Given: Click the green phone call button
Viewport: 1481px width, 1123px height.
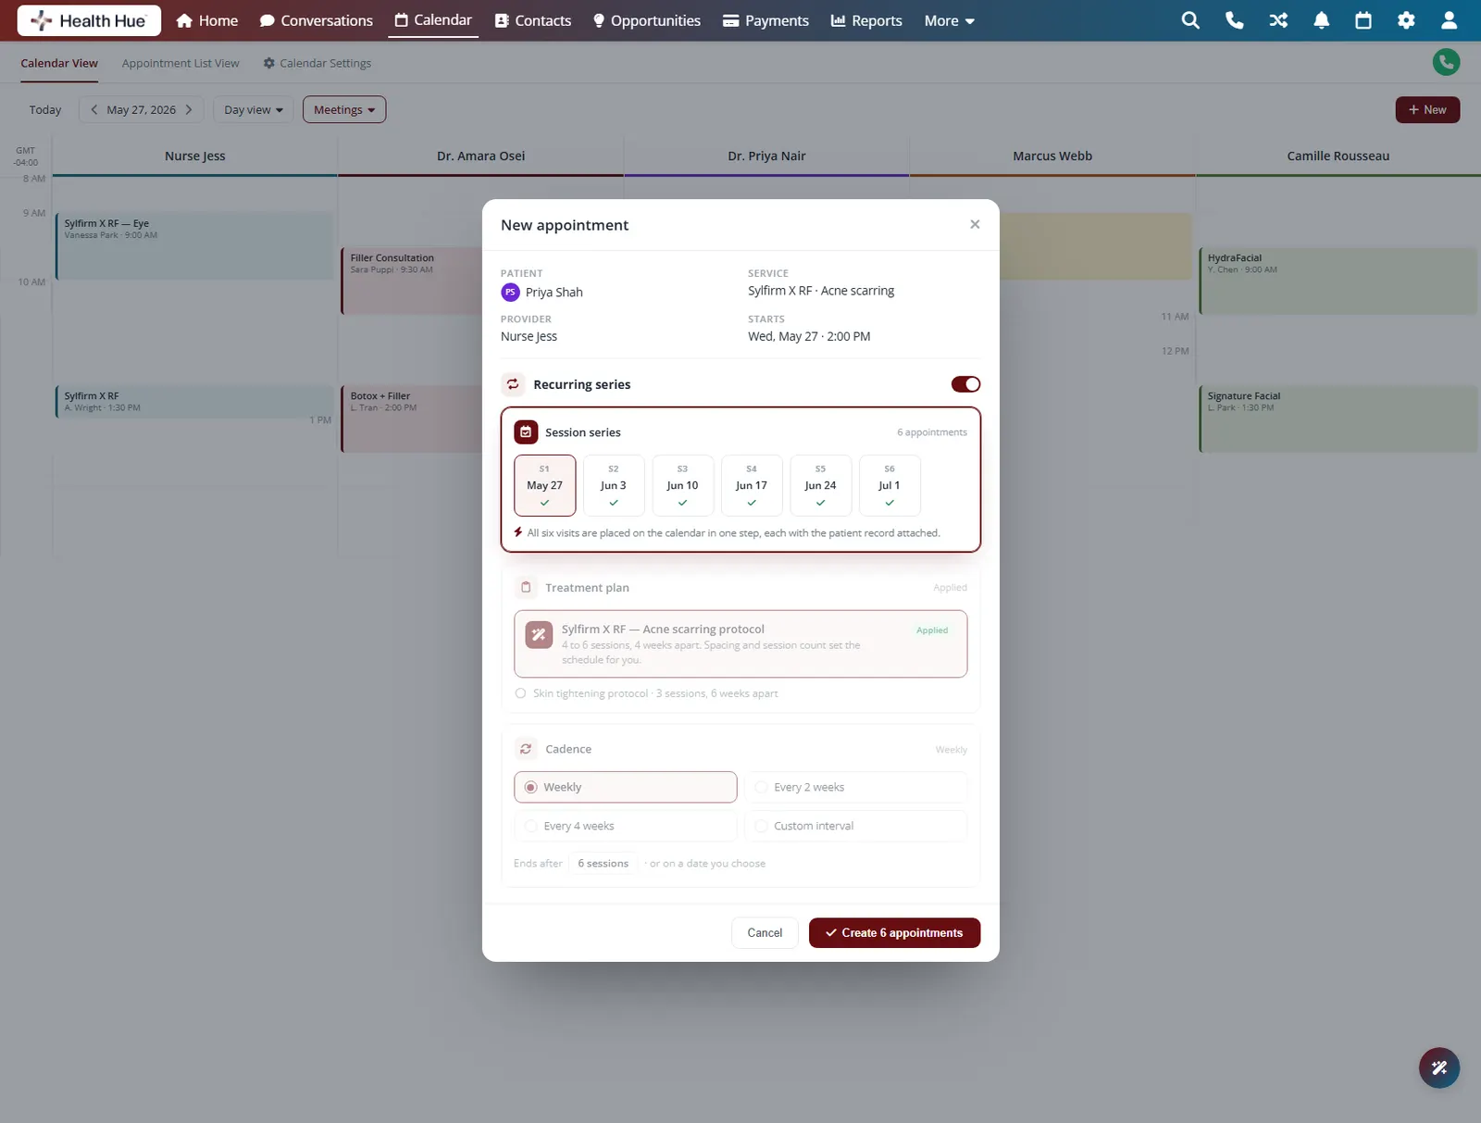Looking at the screenshot, I should 1446,62.
